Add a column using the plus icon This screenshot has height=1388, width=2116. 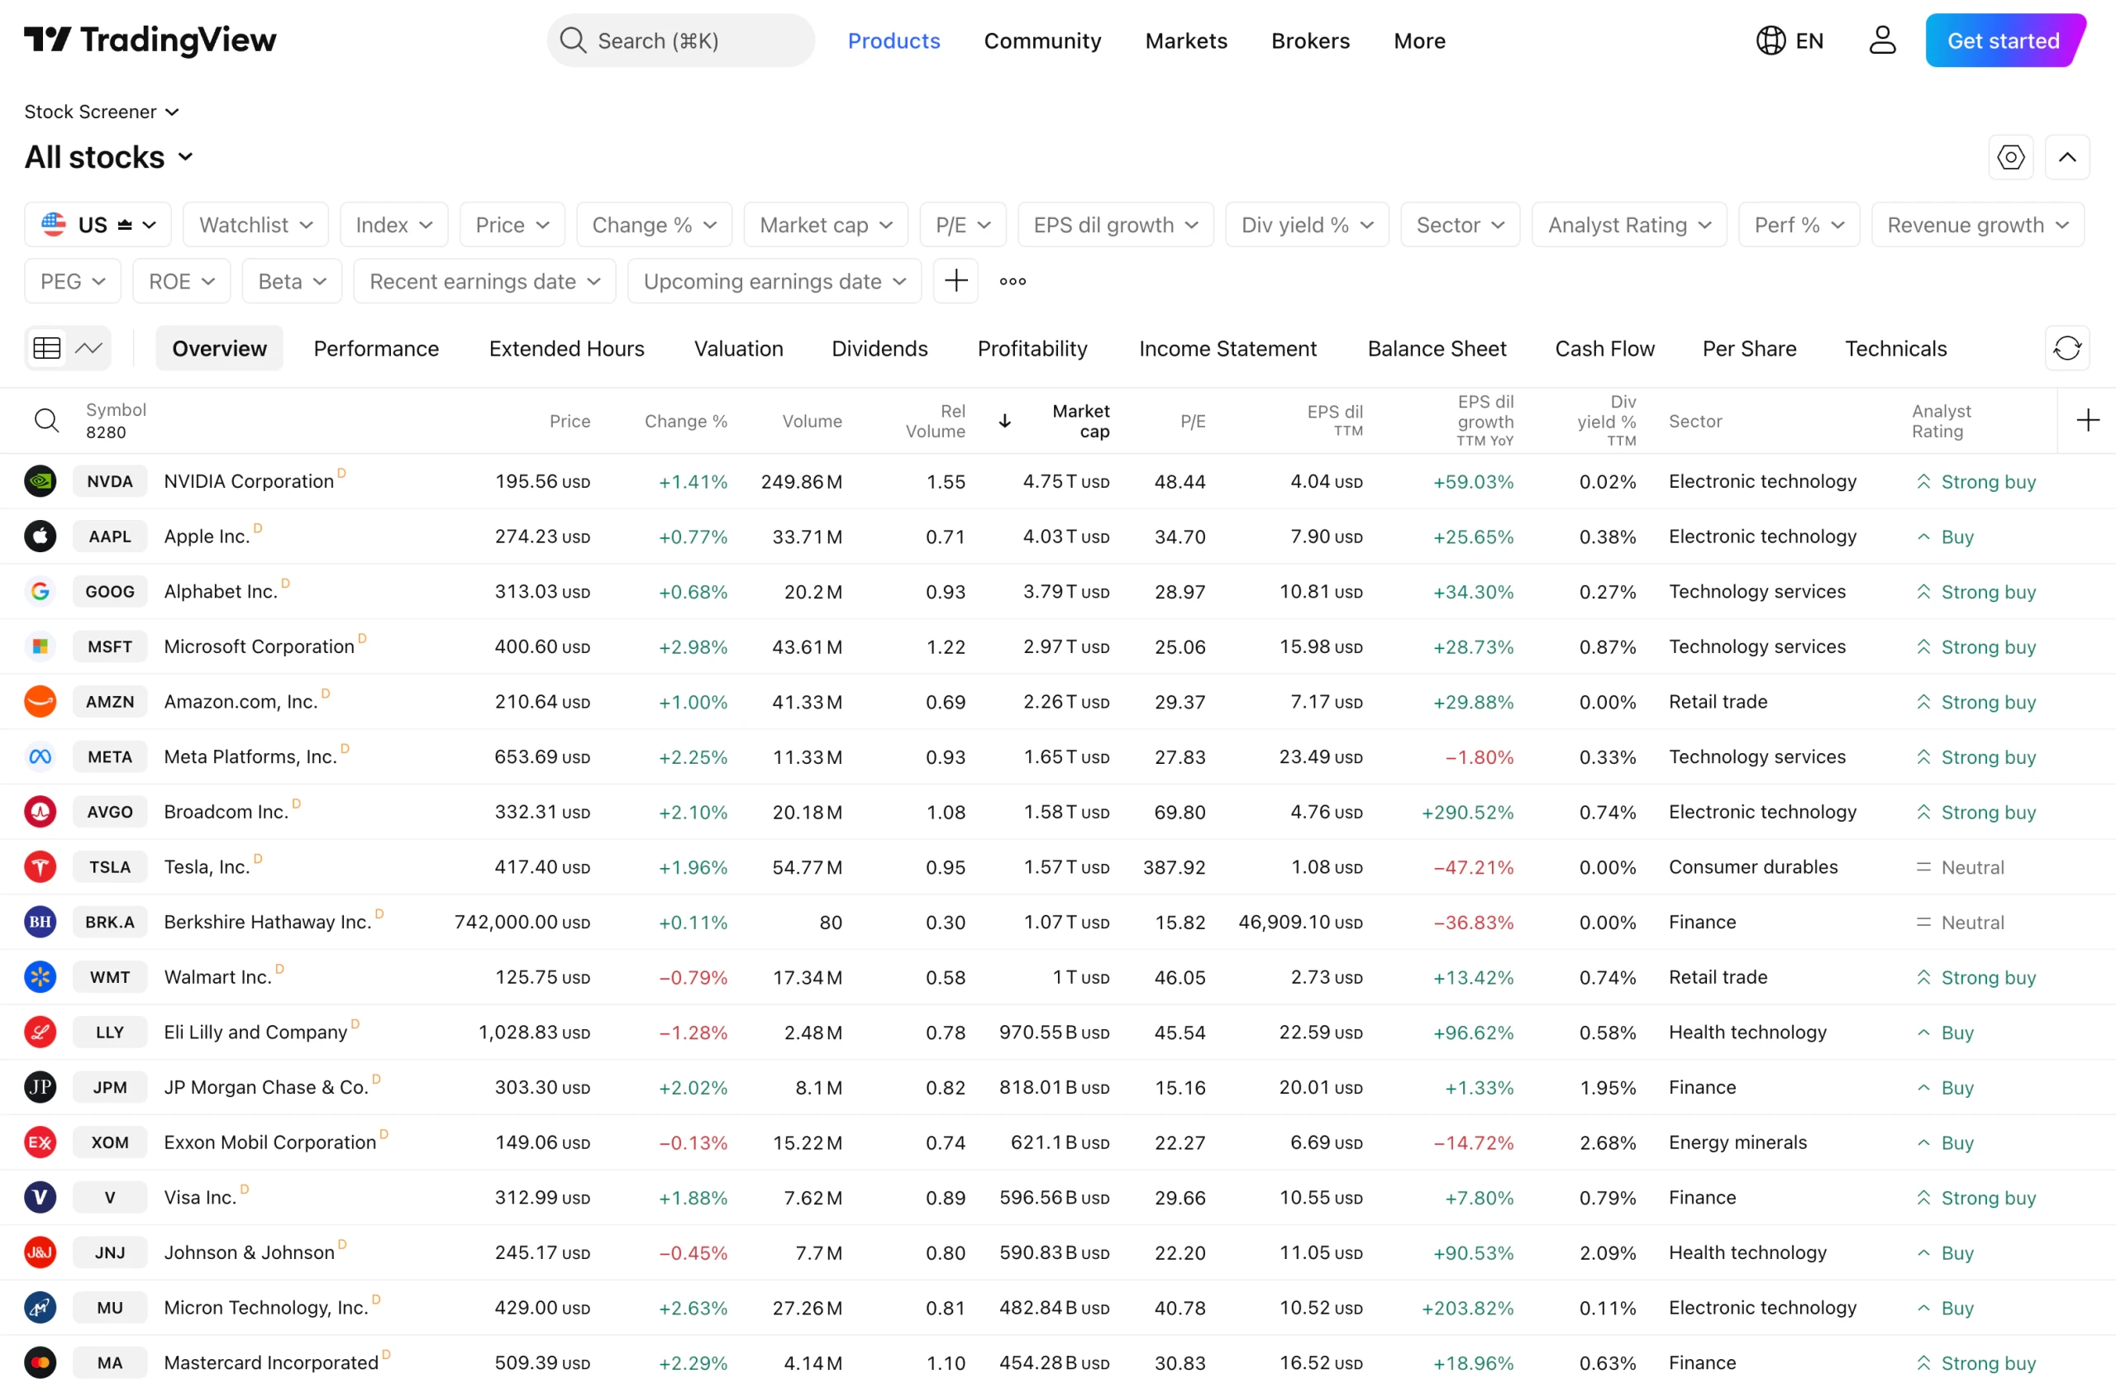pos(2088,420)
